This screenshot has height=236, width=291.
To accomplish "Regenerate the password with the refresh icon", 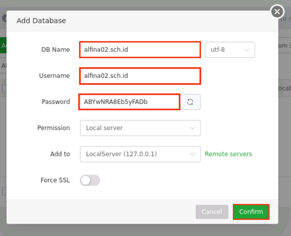I will 190,102.
